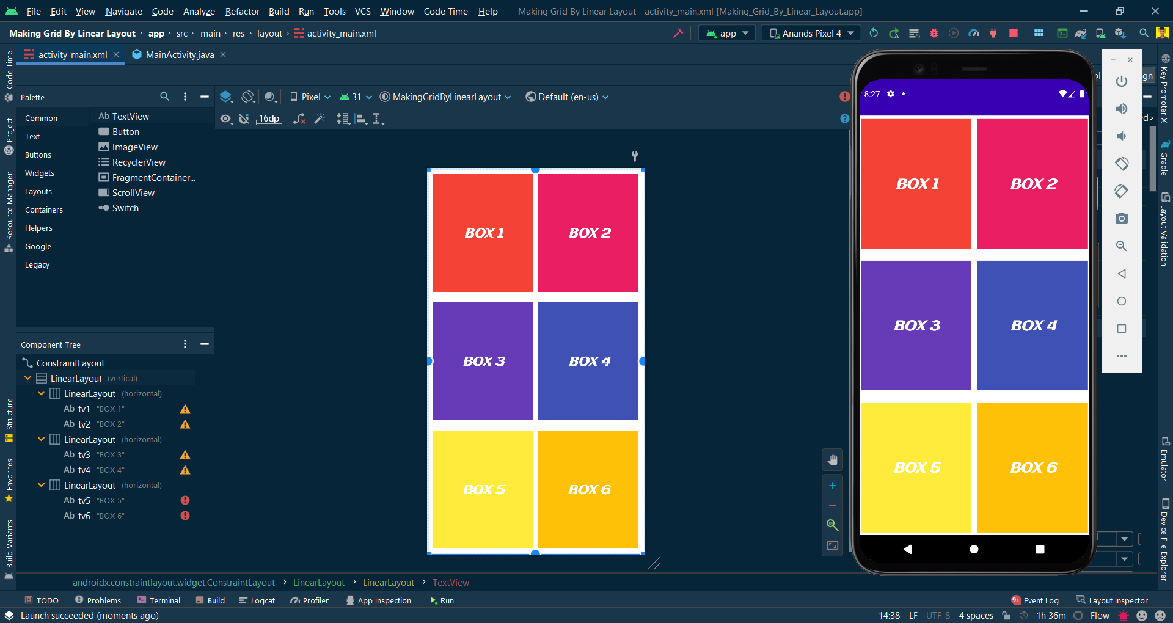Screen dimensions: 1173x623
Task: Open the API level 31 dropdown
Action: click(x=356, y=97)
